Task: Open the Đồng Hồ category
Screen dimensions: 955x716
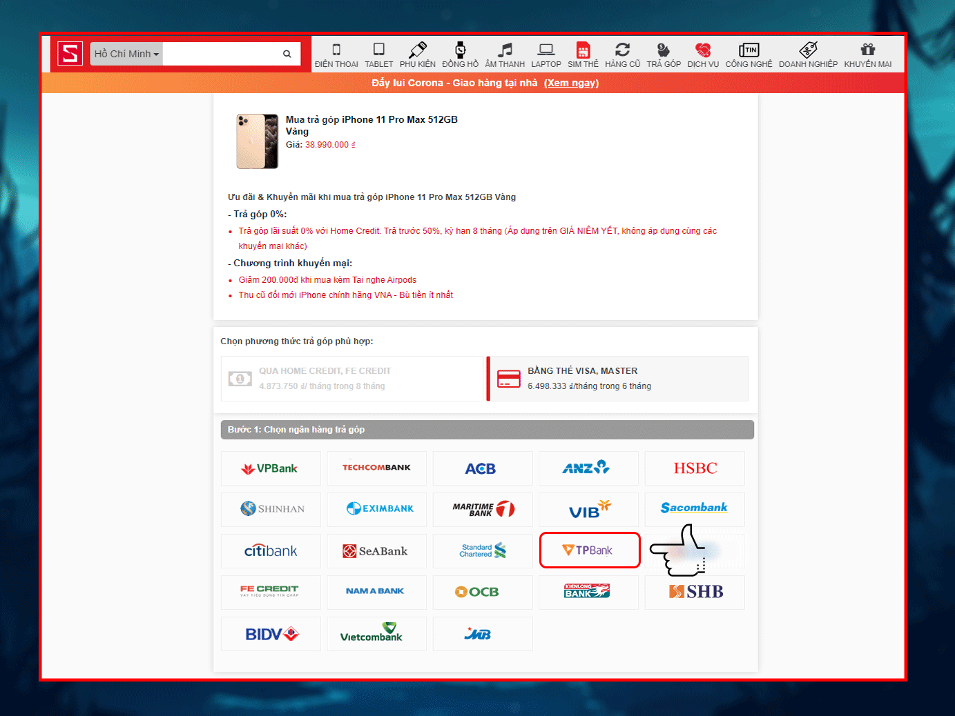Action: (x=461, y=55)
